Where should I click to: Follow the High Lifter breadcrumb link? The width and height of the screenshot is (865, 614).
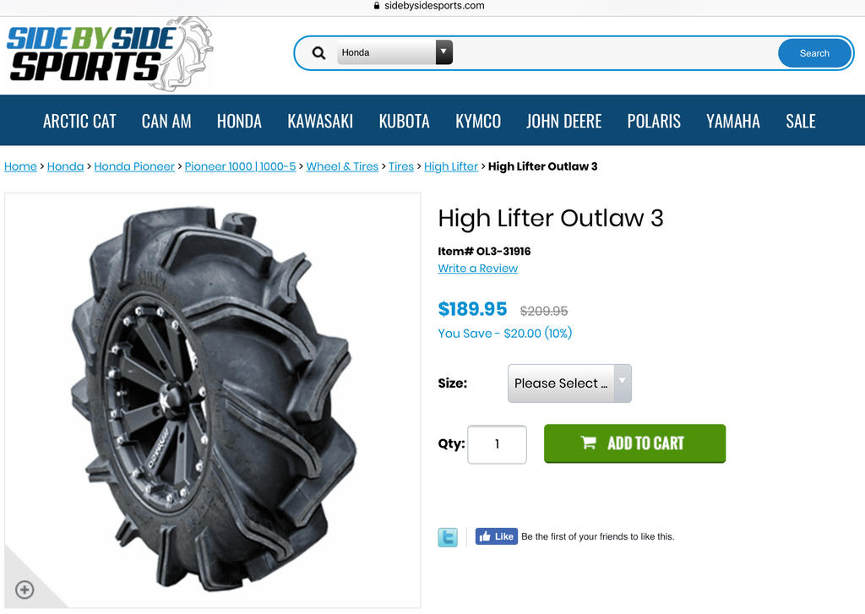451,166
